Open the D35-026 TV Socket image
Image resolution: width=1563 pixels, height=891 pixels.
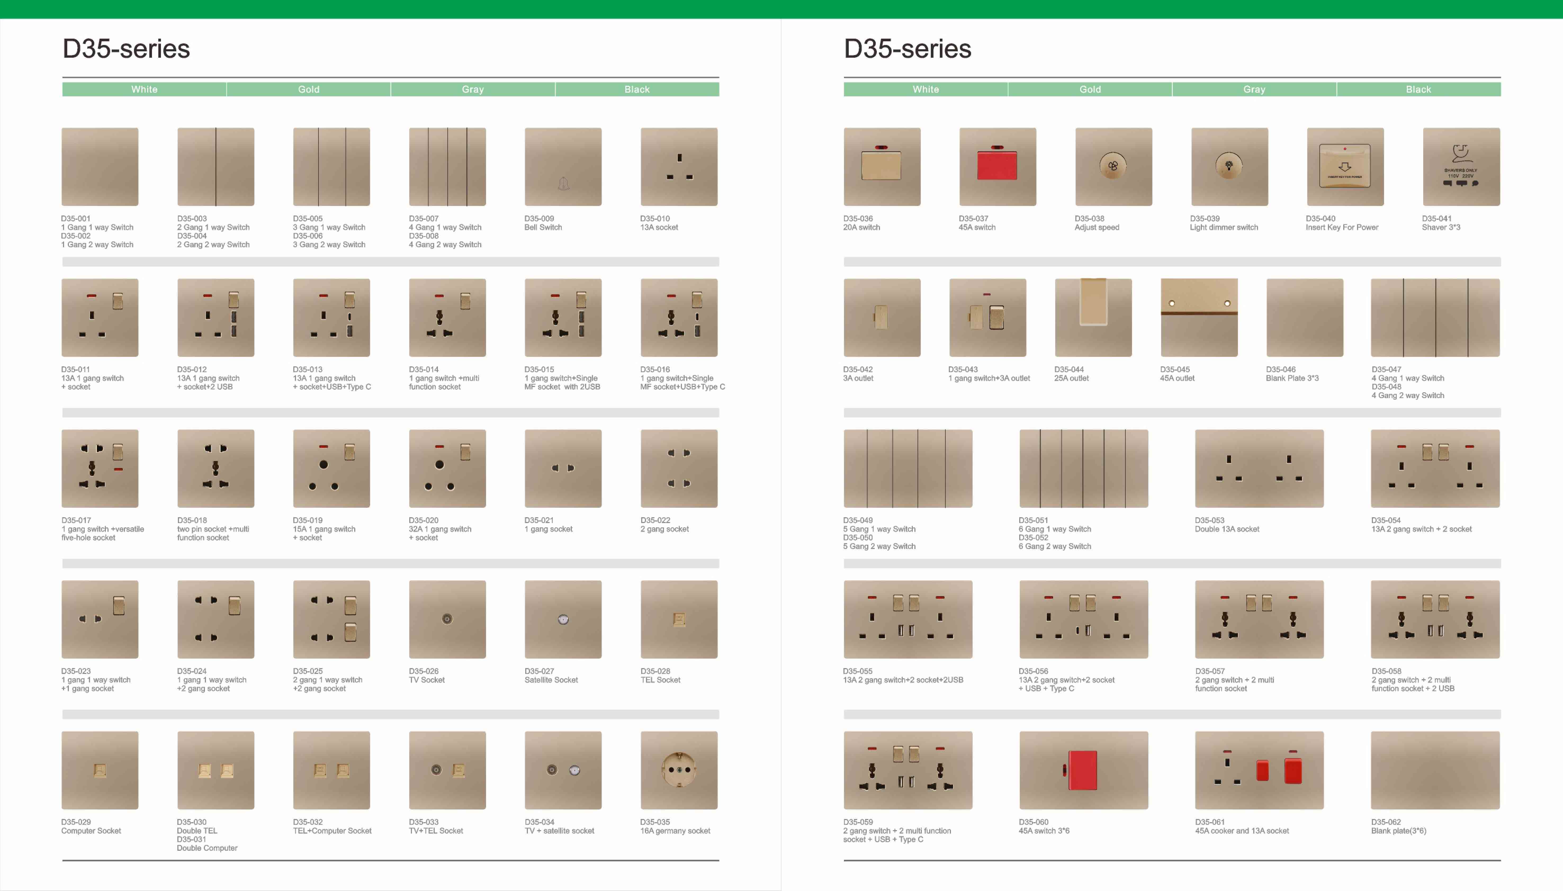pos(447,619)
